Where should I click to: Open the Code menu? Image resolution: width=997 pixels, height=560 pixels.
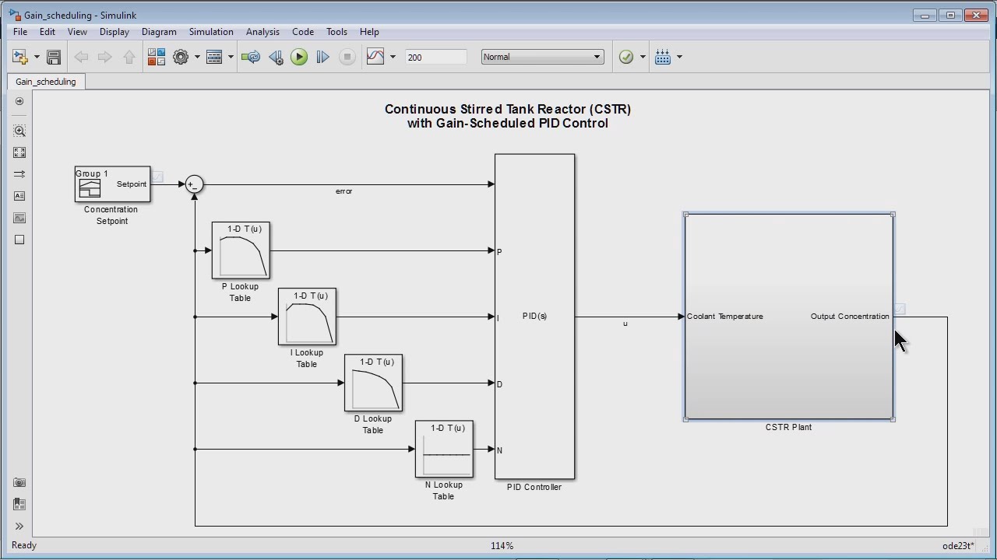[303, 32]
